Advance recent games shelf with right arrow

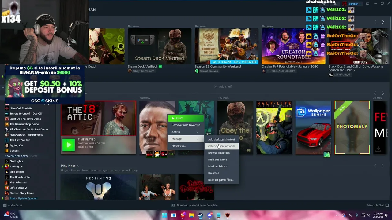(383, 93)
